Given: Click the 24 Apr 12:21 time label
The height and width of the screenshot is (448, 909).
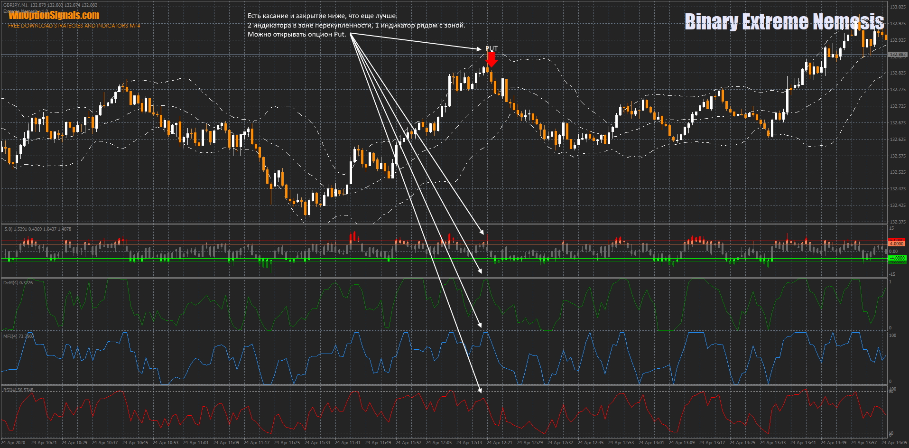Looking at the screenshot, I should tap(500, 443).
